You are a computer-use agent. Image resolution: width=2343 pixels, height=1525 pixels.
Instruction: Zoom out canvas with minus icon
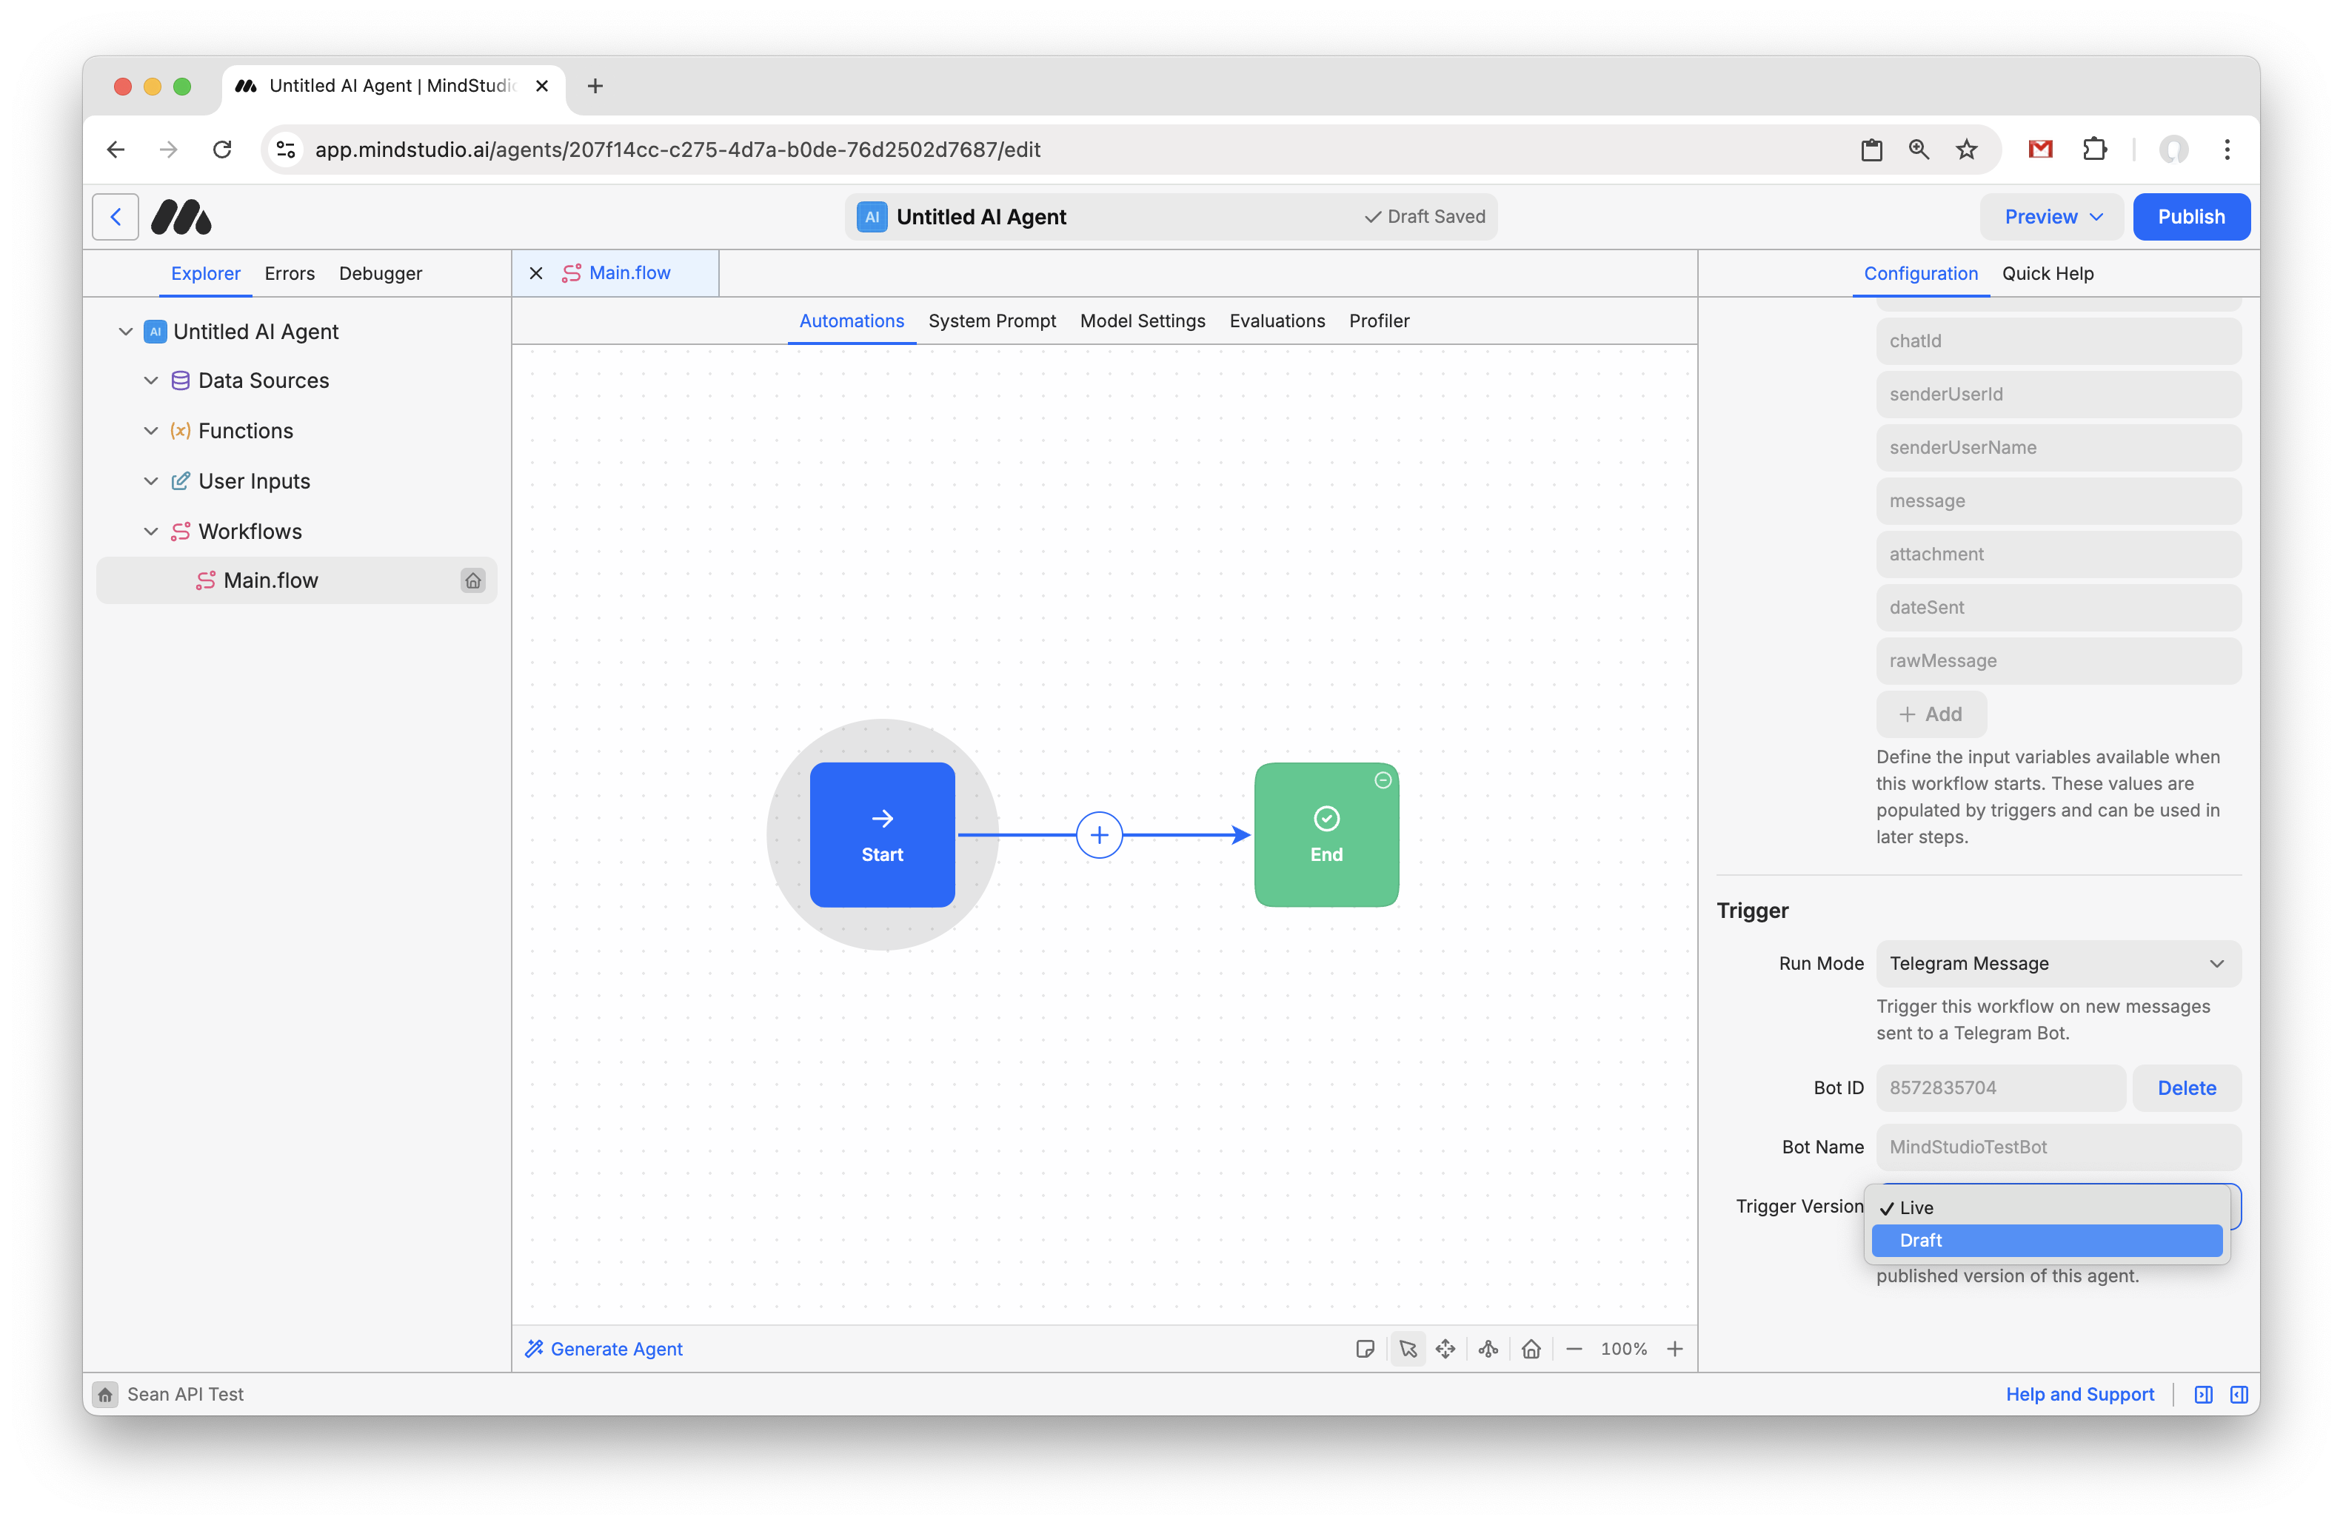tap(1574, 1349)
